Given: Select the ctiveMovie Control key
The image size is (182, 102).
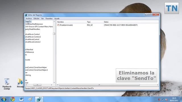Looking at the screenshot, I should (x=32, y=34).
